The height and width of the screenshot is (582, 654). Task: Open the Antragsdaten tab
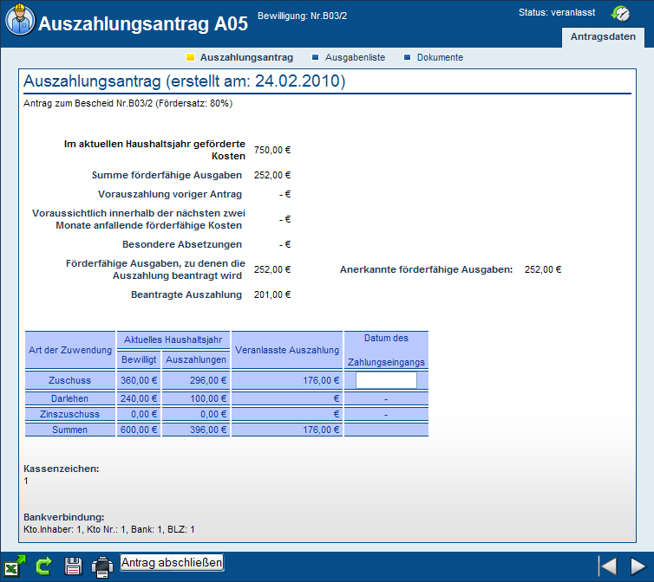(x=603, y=36)
